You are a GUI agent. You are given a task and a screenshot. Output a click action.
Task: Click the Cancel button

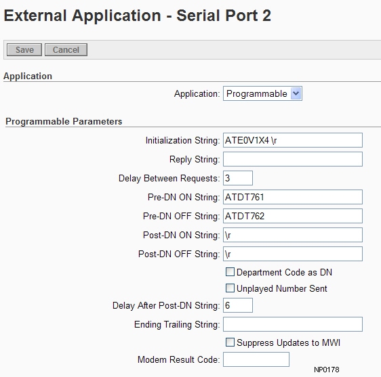tap(66, 49)
